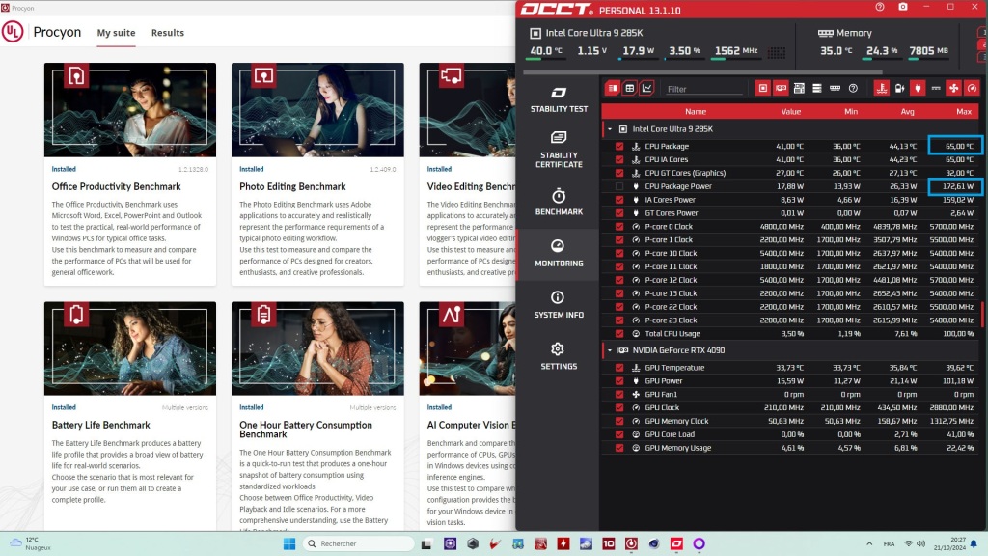This screenshot has width=988, height=556.
Task: Open Photo Editing Benchmark title
Action: click(x=292, y=186)
